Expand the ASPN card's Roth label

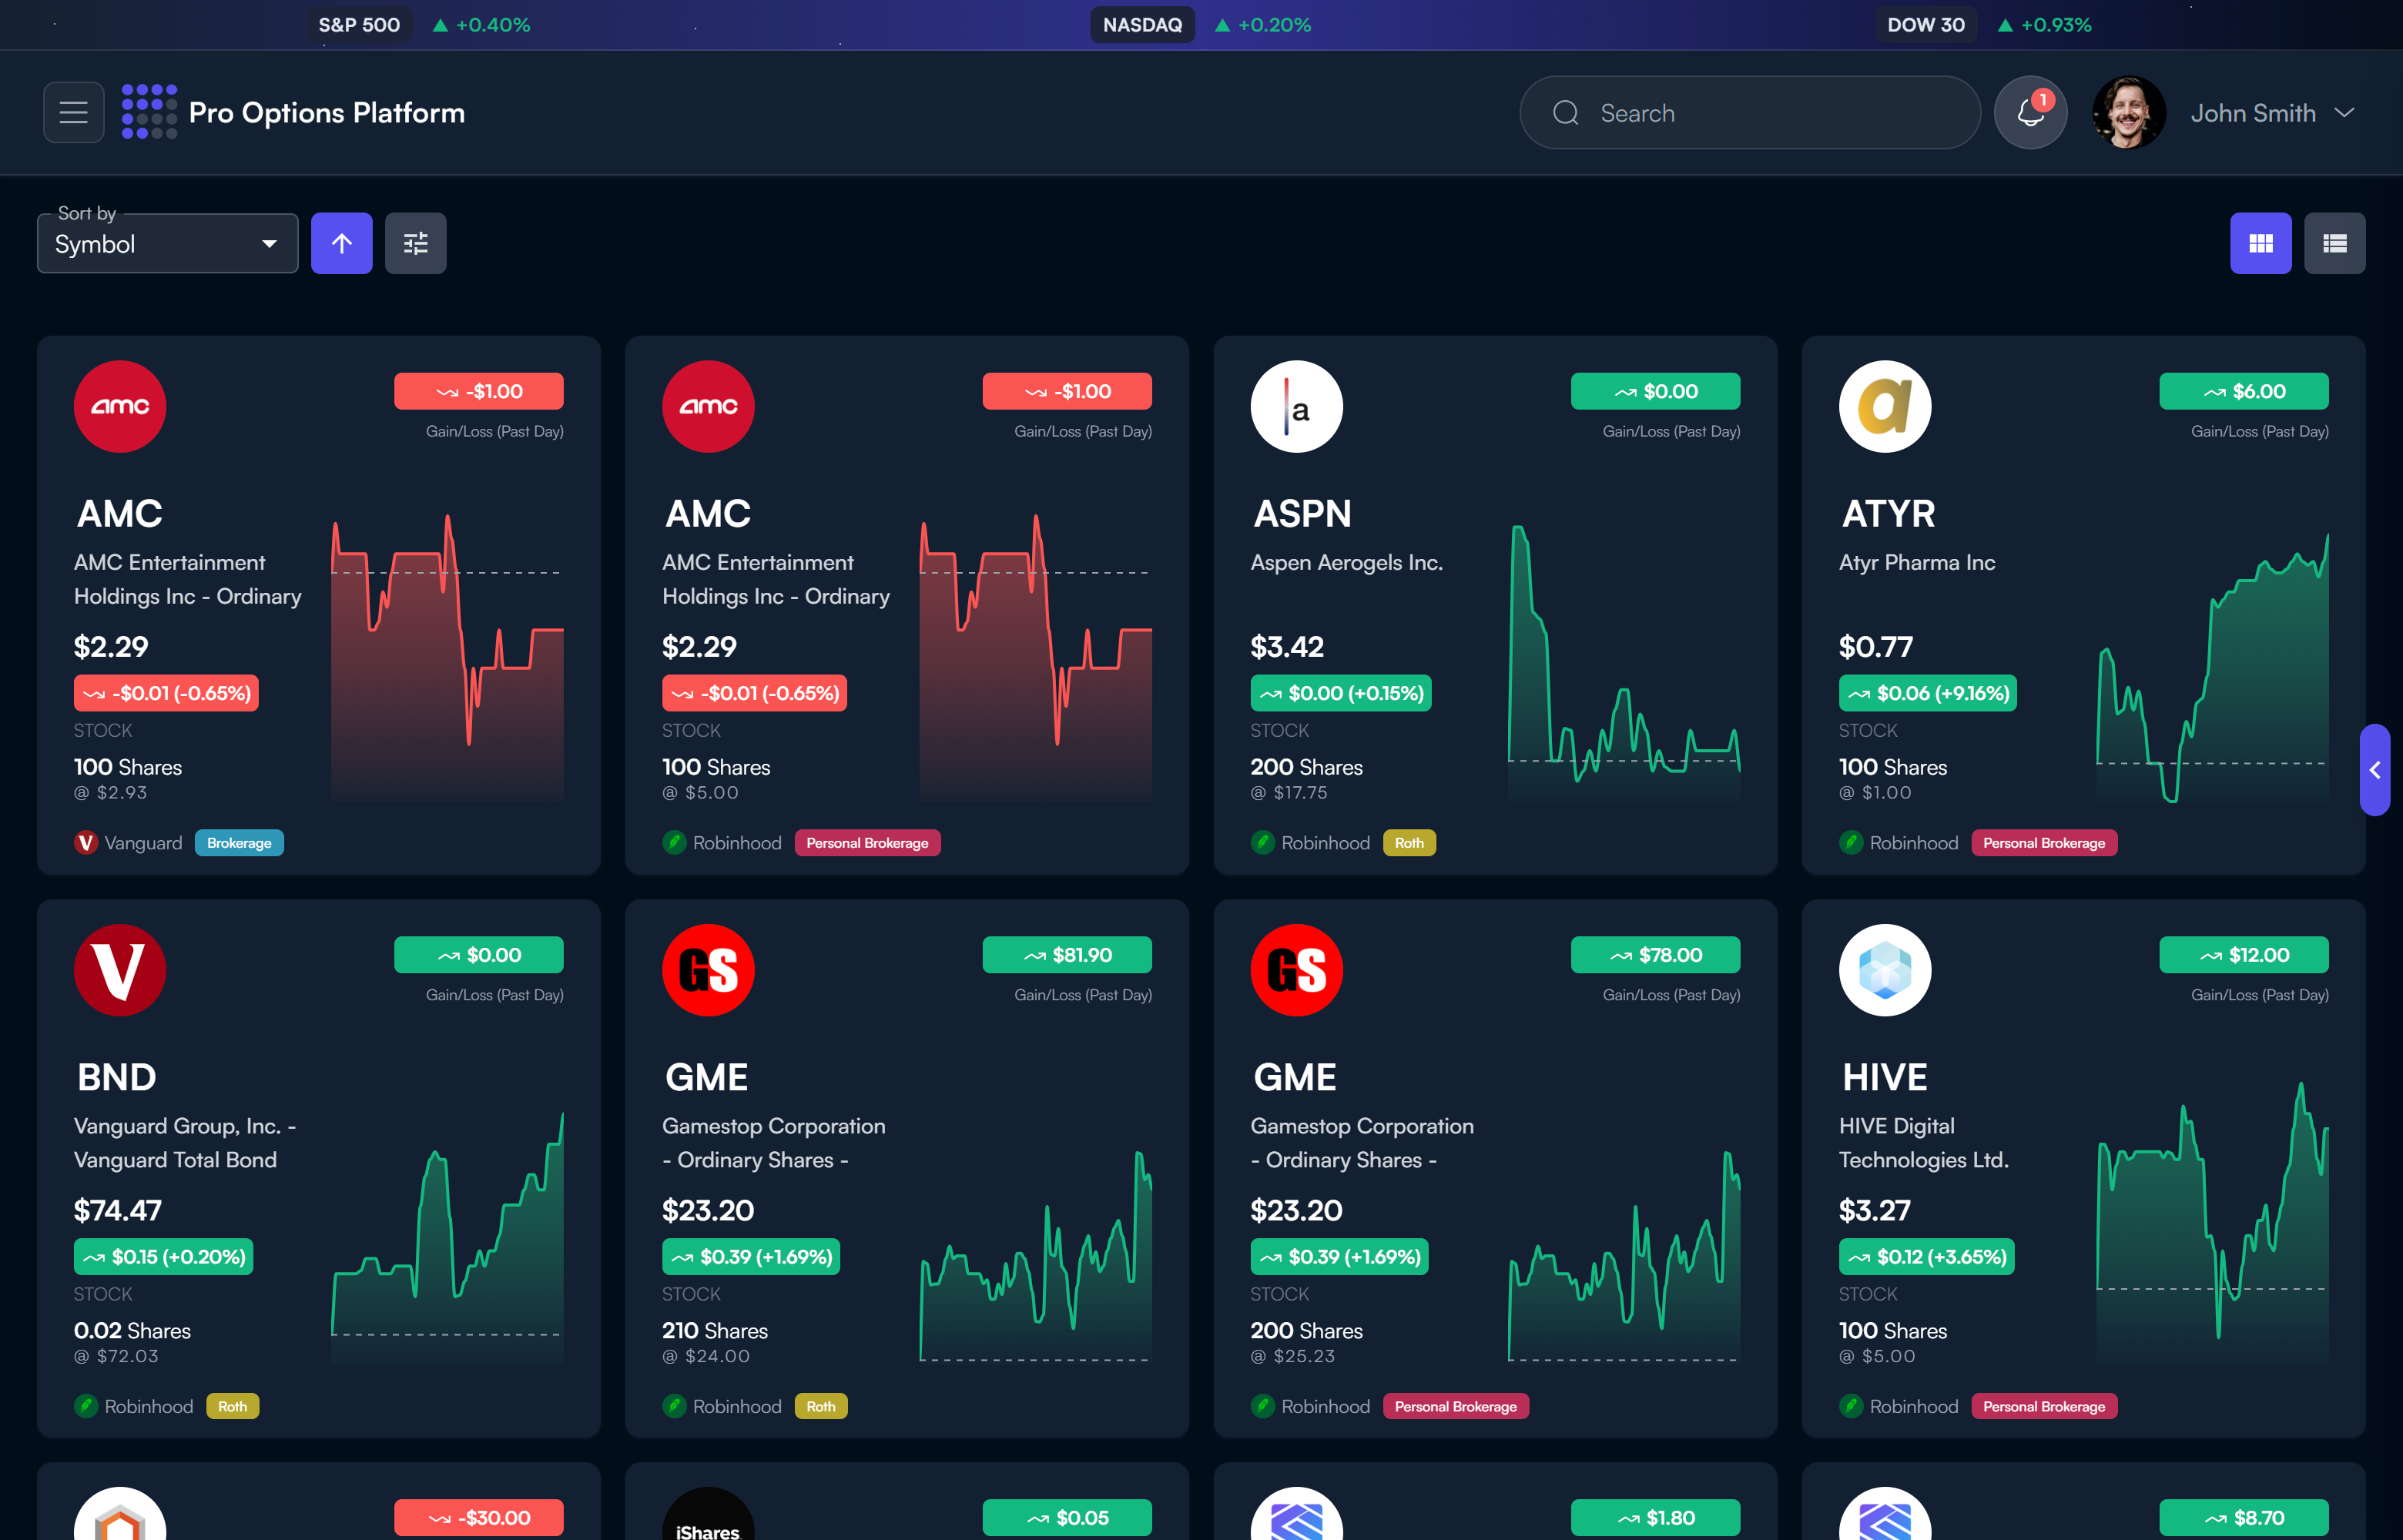(1409, 843)
